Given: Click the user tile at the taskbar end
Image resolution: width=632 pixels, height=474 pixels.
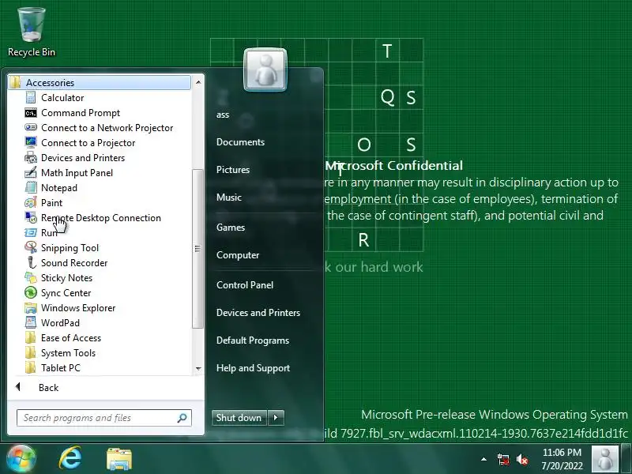Looking at the screenshot, I should tap(604, 459).
